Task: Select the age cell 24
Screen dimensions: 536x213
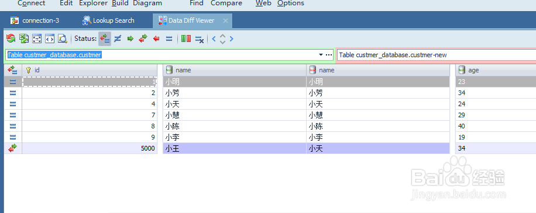Action: (496, 104)
